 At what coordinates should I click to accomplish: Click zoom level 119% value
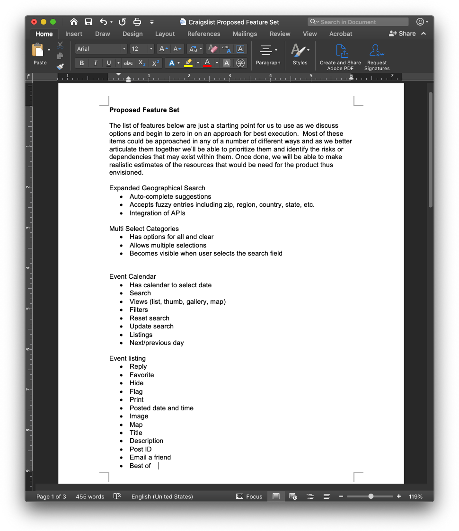[415, 496]
